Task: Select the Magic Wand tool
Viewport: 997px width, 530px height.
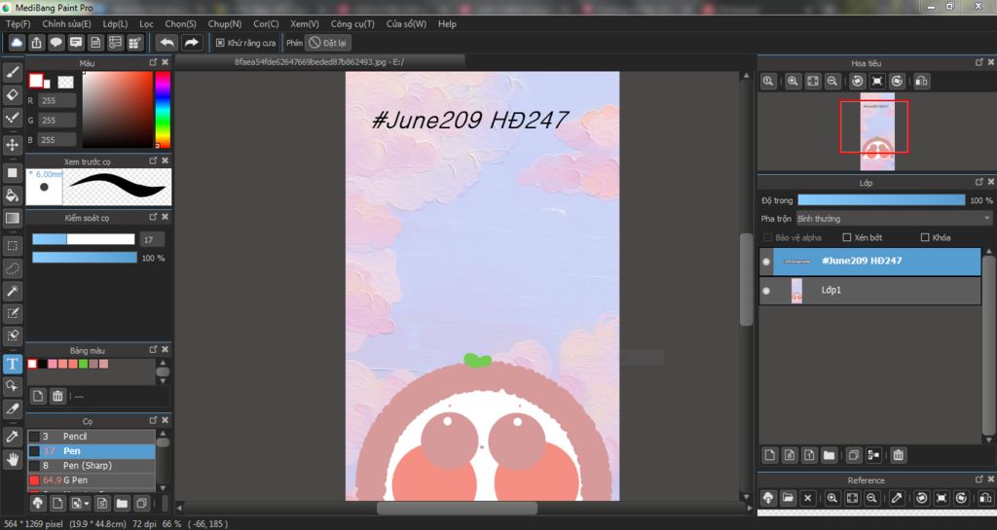Action: pos(12,291)
